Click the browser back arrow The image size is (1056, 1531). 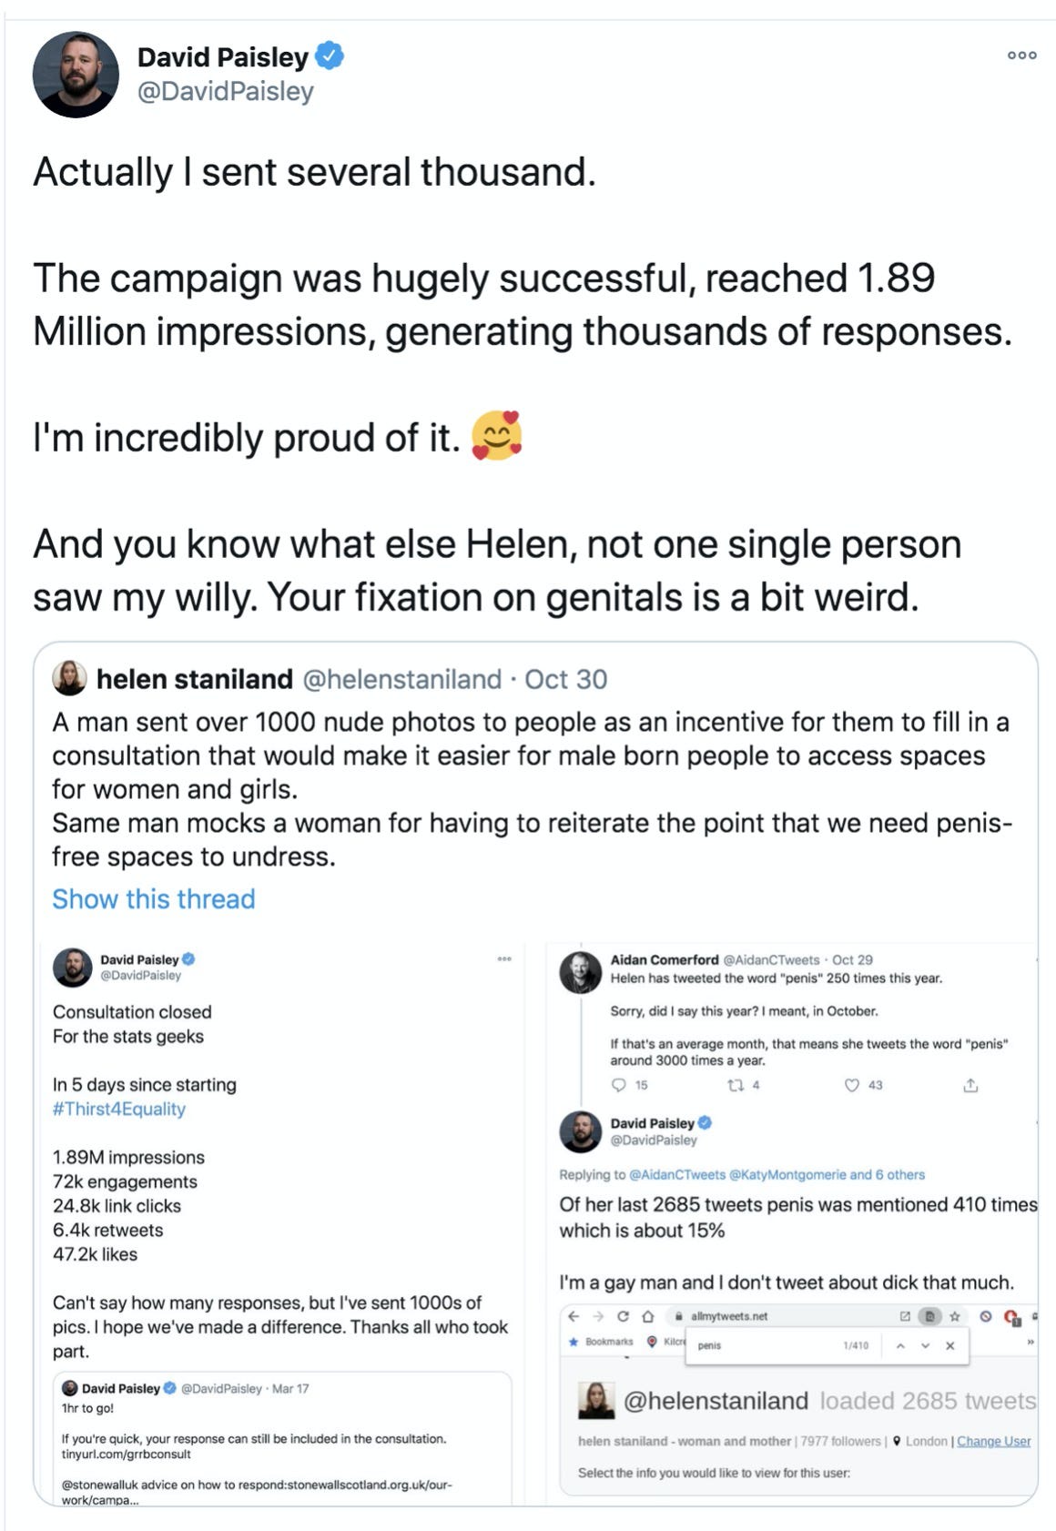[573, 1316]
